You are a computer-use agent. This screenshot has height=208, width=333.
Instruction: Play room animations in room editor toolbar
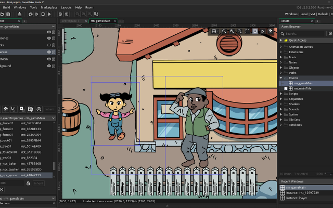click(263, 31)
